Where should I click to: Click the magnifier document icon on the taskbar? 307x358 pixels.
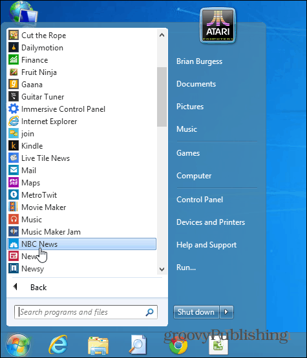point(138,345)
